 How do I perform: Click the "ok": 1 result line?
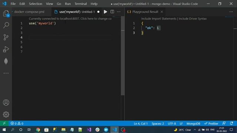pyautogui.click(x=152, y=28)
